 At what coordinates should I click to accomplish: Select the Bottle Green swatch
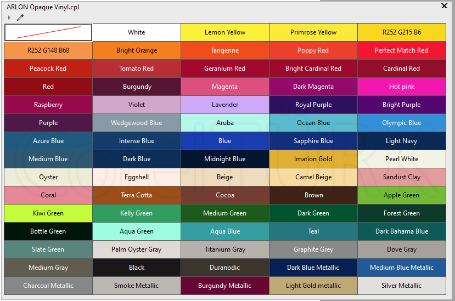(48, 231)
